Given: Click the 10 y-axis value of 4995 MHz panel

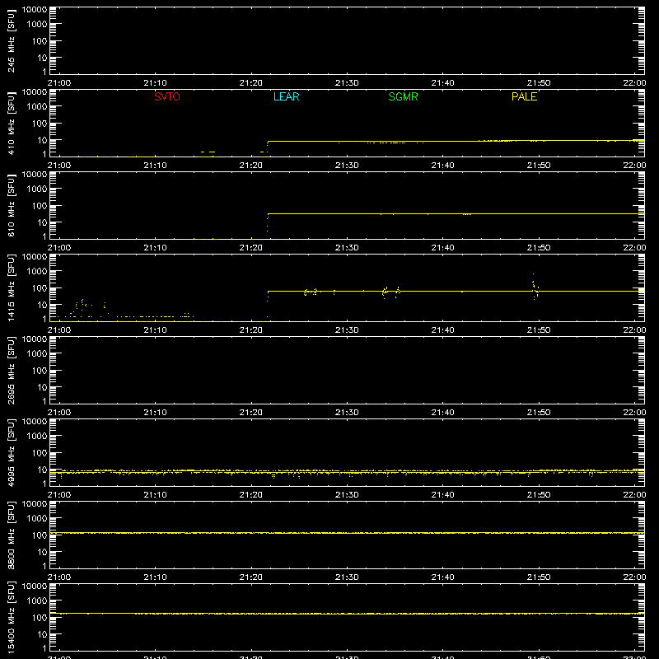Looking at the screenshot, I should point(42,470).
